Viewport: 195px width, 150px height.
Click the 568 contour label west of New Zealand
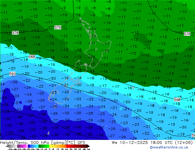click(x=32, y=57)
